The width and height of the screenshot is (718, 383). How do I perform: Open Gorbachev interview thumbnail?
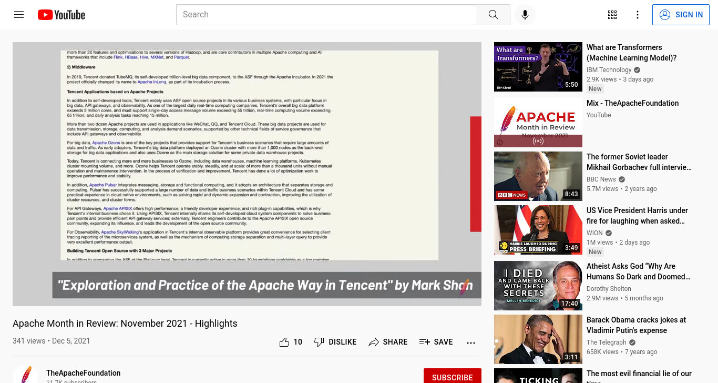pyautogui.click(x=538, y=176)
